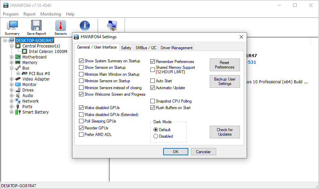Click the Central Processor(s) chip icon

[x=18, y=46]
